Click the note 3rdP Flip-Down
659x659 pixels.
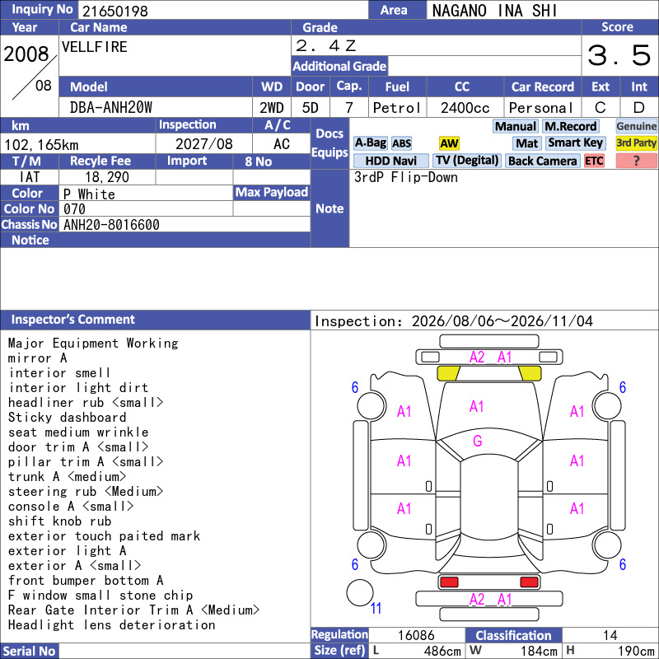[x=405, y=177]
